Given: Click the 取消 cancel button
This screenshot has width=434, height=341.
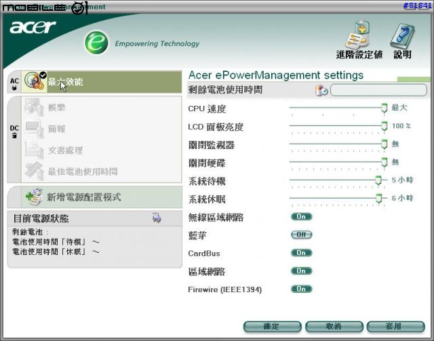Looking at the screenshot, I should point(334,327).
